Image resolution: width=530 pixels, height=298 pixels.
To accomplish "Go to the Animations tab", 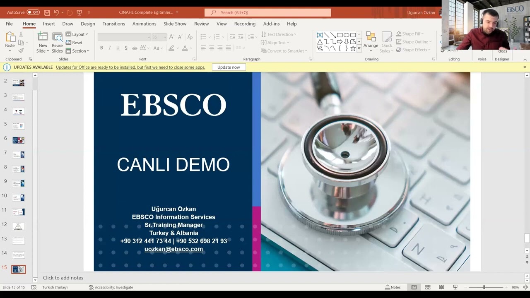I will click(x=144, y=24).
